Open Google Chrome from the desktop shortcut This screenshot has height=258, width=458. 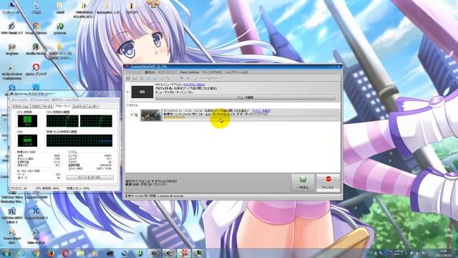point(36,29)
